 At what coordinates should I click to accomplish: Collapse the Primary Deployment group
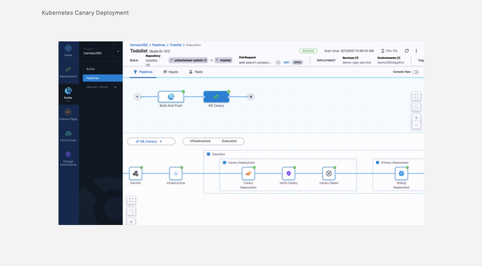(x=378, y=163)
